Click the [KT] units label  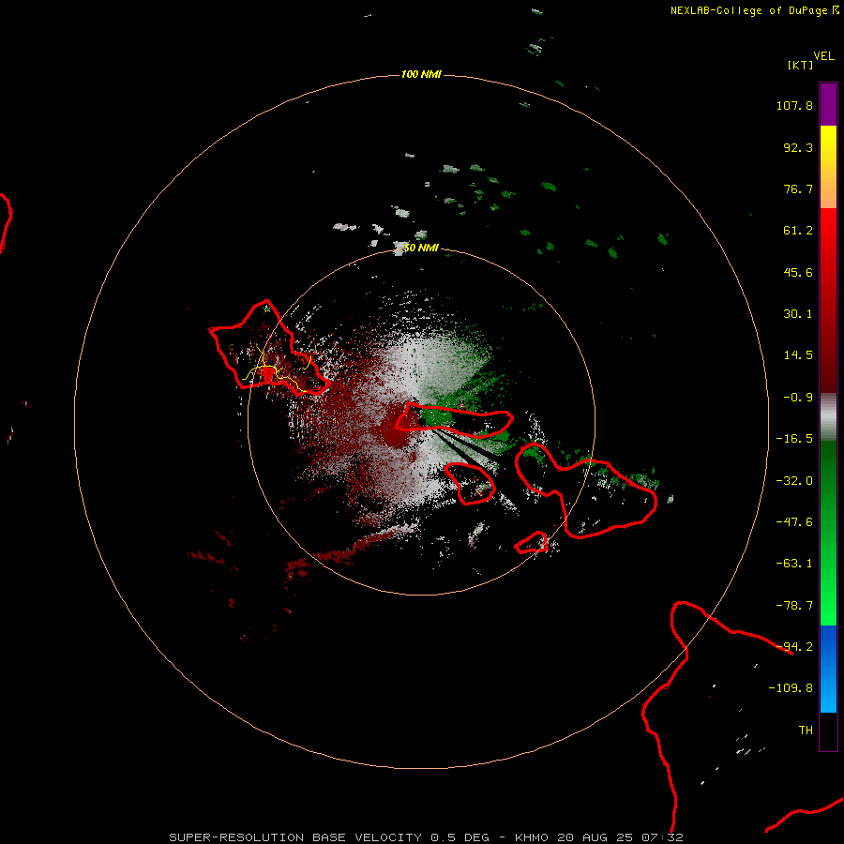tap(800, 65)
